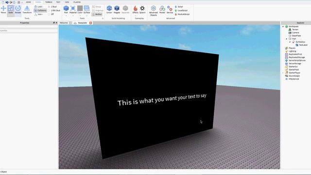Insert a LocalScript
The height and width of the screenshot is (175, 311).
point(181,11)
